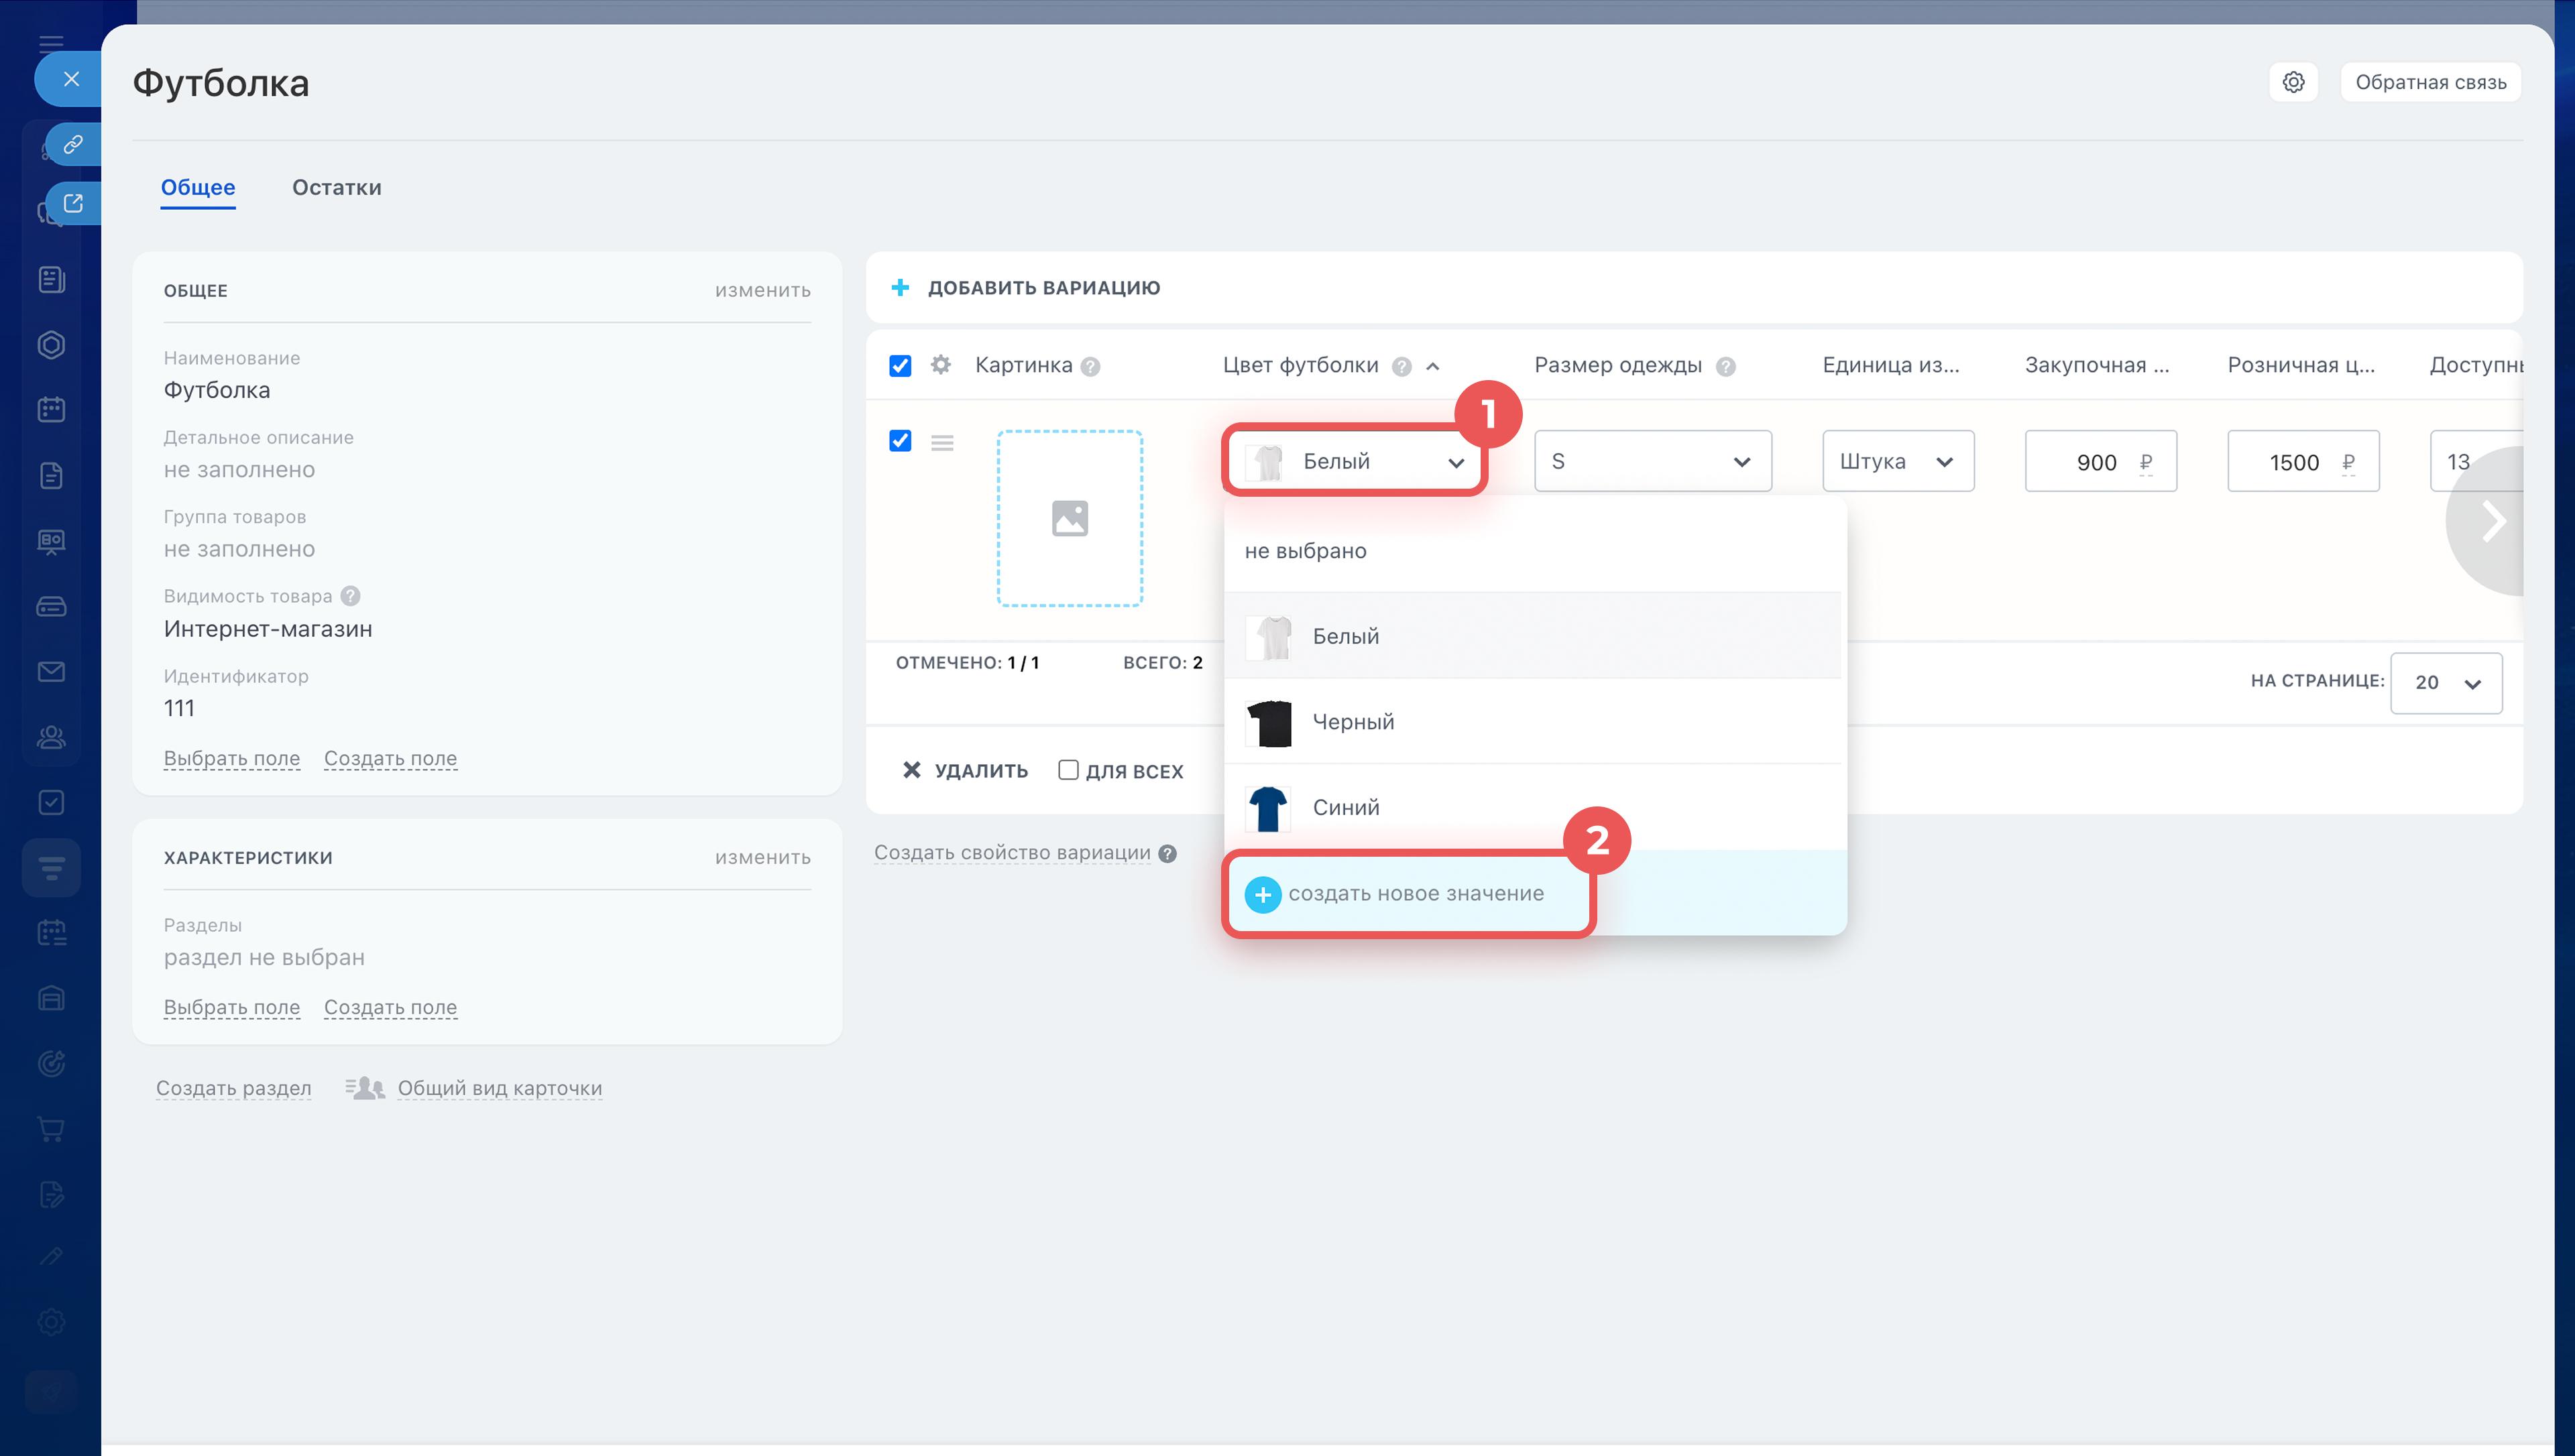Screen dimensions: 2575x1456
Task: Click the copy link icon in side panel
Action: [73, 145]
